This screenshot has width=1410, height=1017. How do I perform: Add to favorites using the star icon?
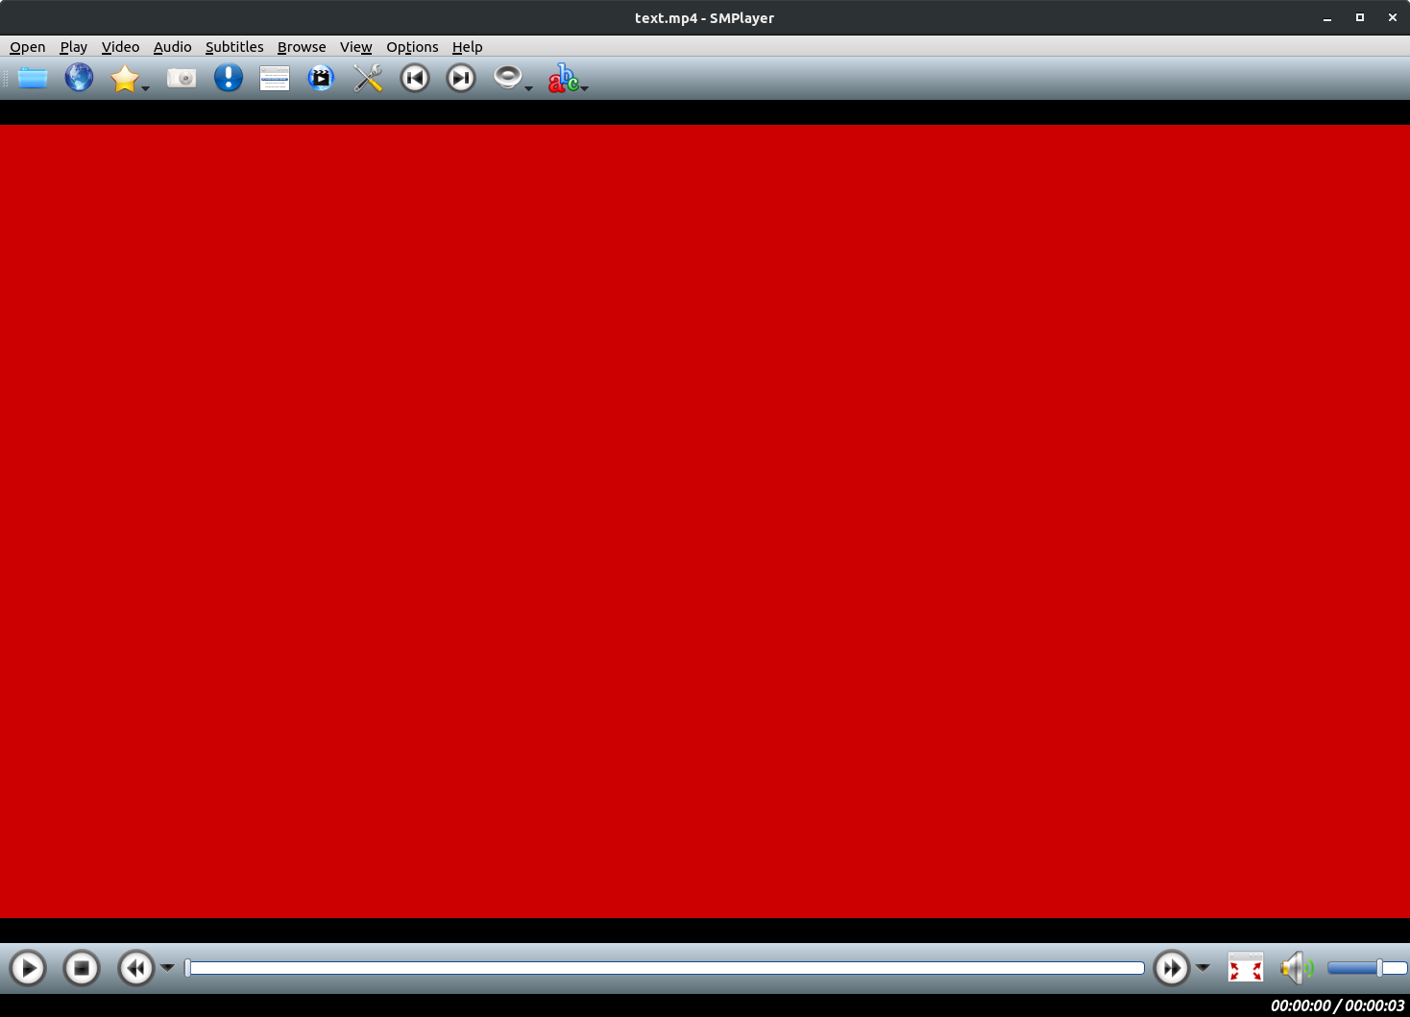point(126,78)
